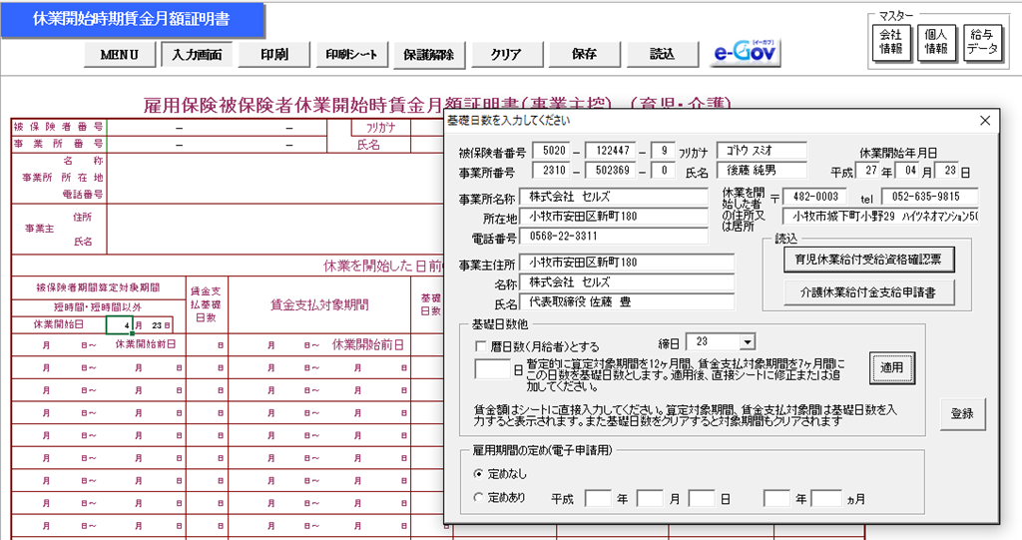The image size is (1022, 540).
Task: Click the e-Gov logo button
Action: tap(746, 53)
